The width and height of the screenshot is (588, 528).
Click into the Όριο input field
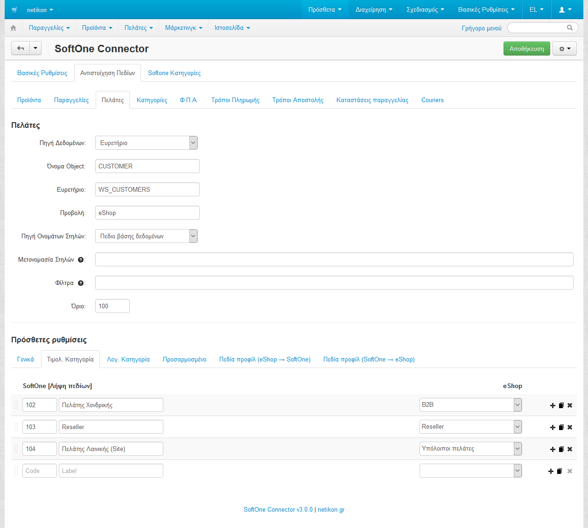[x=112, y=306]
